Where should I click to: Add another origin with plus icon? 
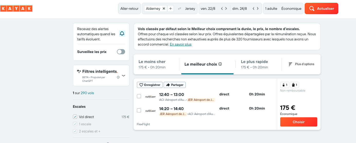(x=171, y=8)
